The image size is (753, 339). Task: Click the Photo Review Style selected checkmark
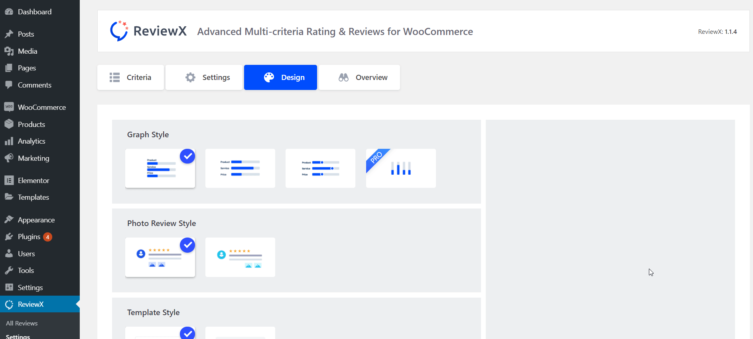[x=187, y=245]
